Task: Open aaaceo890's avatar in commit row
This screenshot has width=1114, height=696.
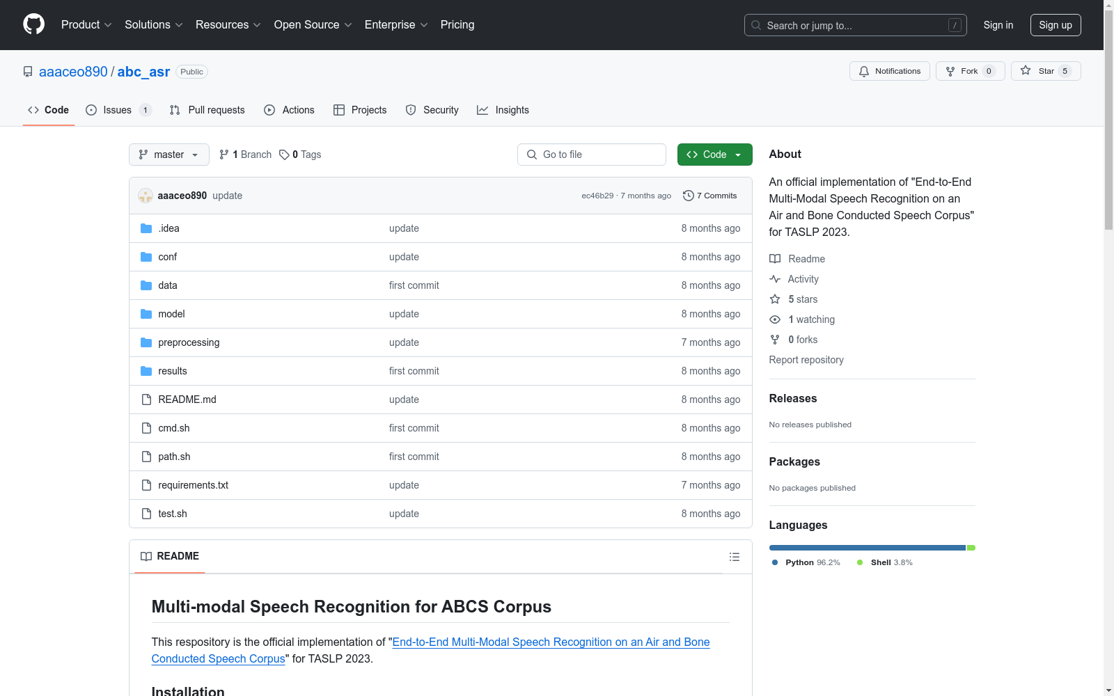Action: click(146, 196)
